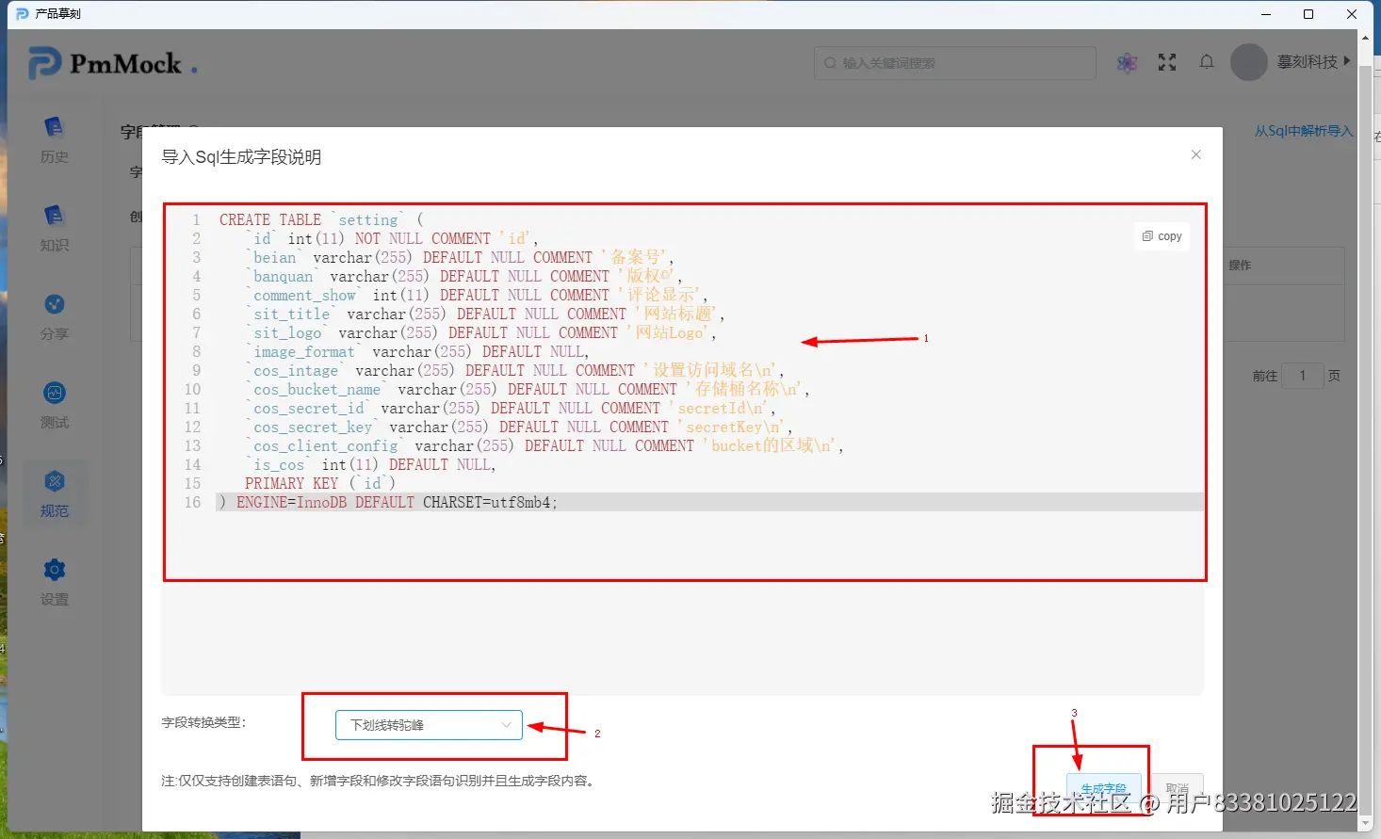The height and width of the screenshot is (839, 1381).
Task: Click the sit_logo line in editor
Action: click(x=480, y=332)
